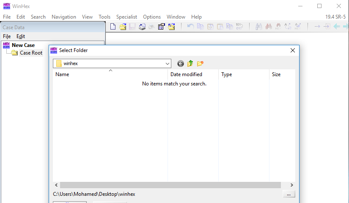Open the Window menu

click(x=176, y=17)
